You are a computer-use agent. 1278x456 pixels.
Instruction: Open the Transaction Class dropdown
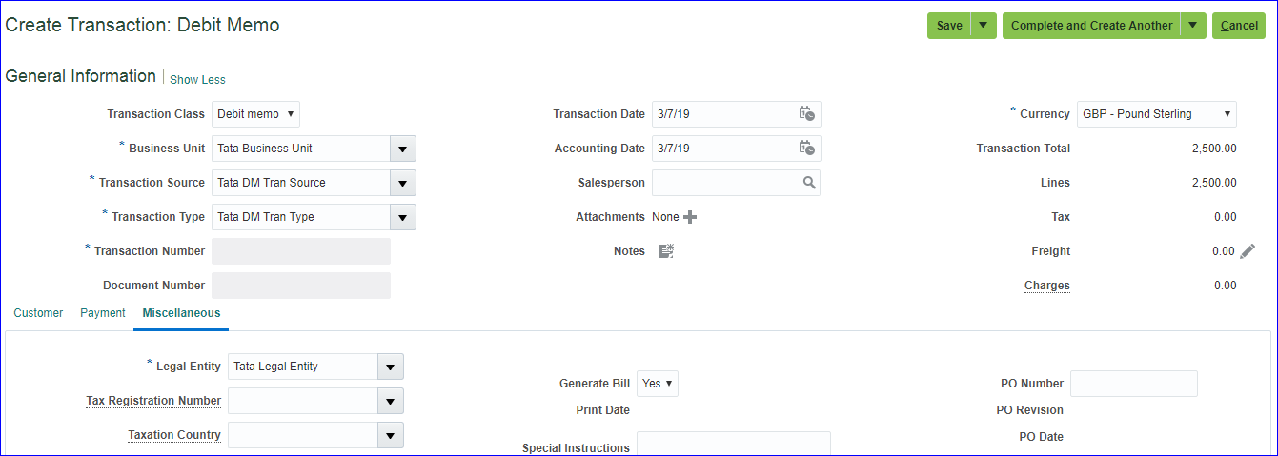point(255,114)
